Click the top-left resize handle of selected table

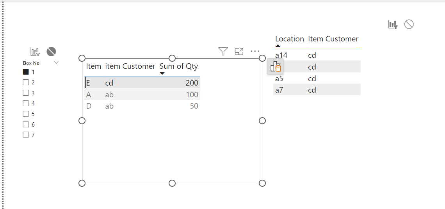(x=82, y=58)
